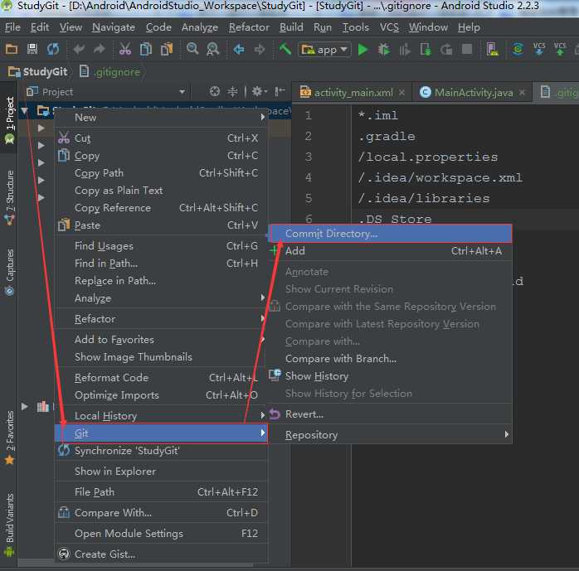579x571 pixels.
Task: Expand the Repository submenu
Action: [x=507, y=434]
